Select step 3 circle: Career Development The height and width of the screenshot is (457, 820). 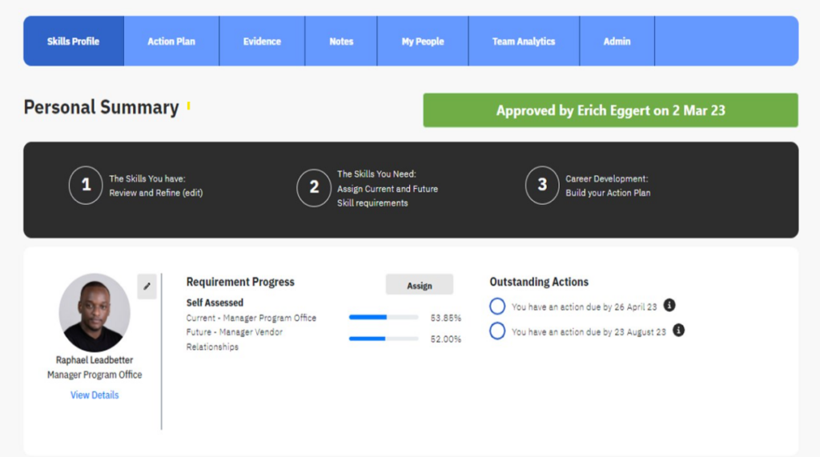click(x=542, y=185)
